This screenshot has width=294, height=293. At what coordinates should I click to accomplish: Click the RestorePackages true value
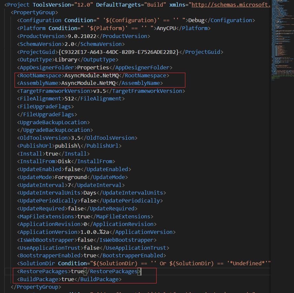tap(77, 272)
